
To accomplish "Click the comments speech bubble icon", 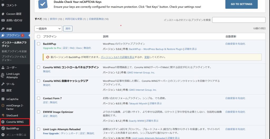I will point(3,5).
